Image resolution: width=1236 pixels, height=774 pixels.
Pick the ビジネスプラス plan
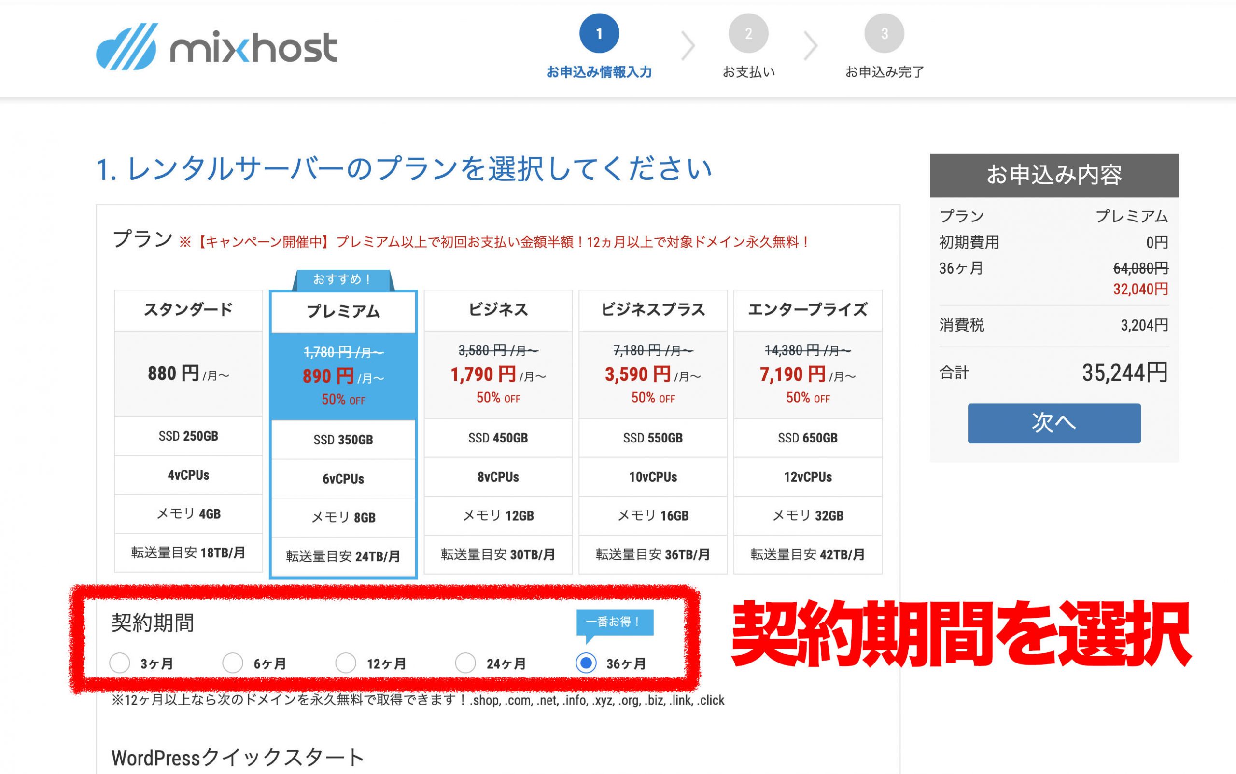653,310
